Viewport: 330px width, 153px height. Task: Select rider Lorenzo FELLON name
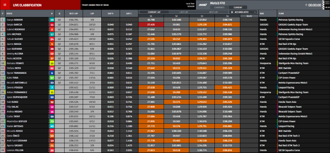[15, 150]
